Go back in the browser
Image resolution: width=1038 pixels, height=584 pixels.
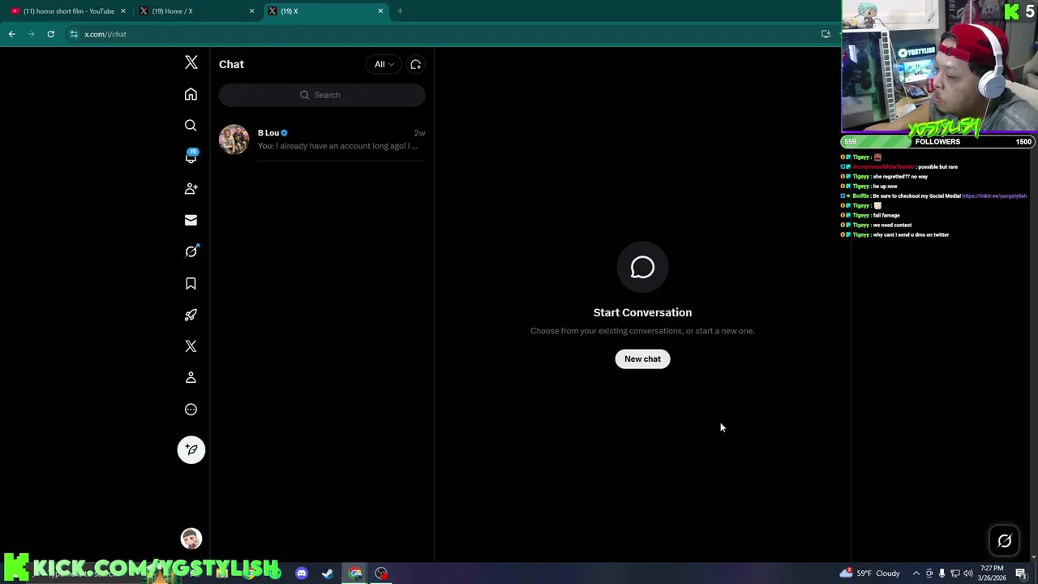[x=12, y=34]
